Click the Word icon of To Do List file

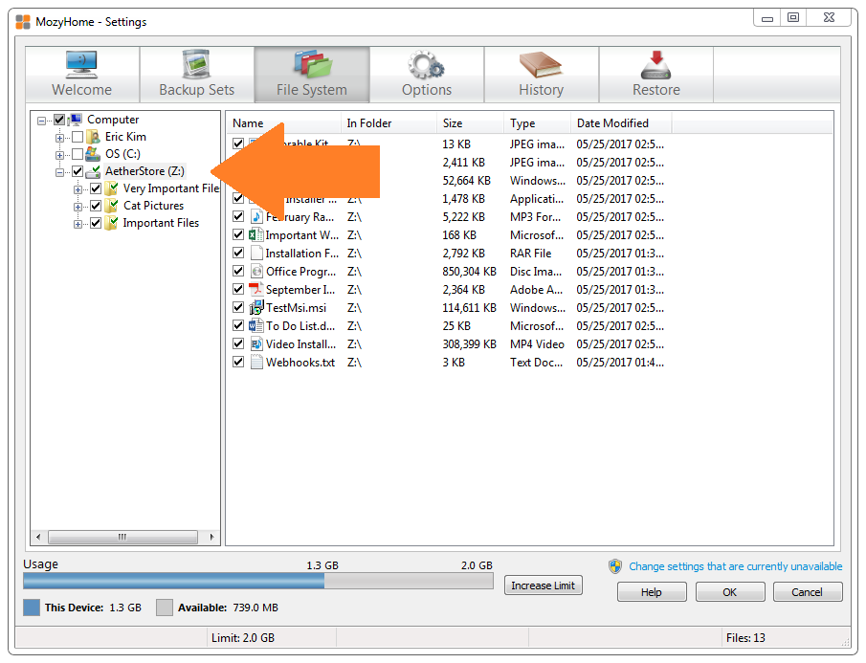[255, 325]
